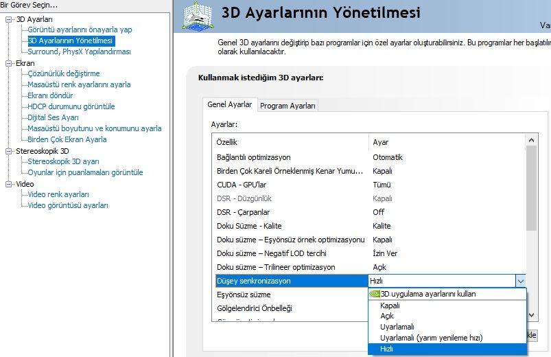Close the Düşey senkronizasyon dropdown arrow

520,281
